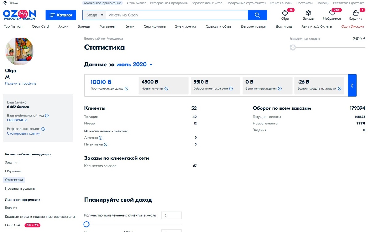
Task: Open Сертификаты category
Action: click(x=154, y=26)
